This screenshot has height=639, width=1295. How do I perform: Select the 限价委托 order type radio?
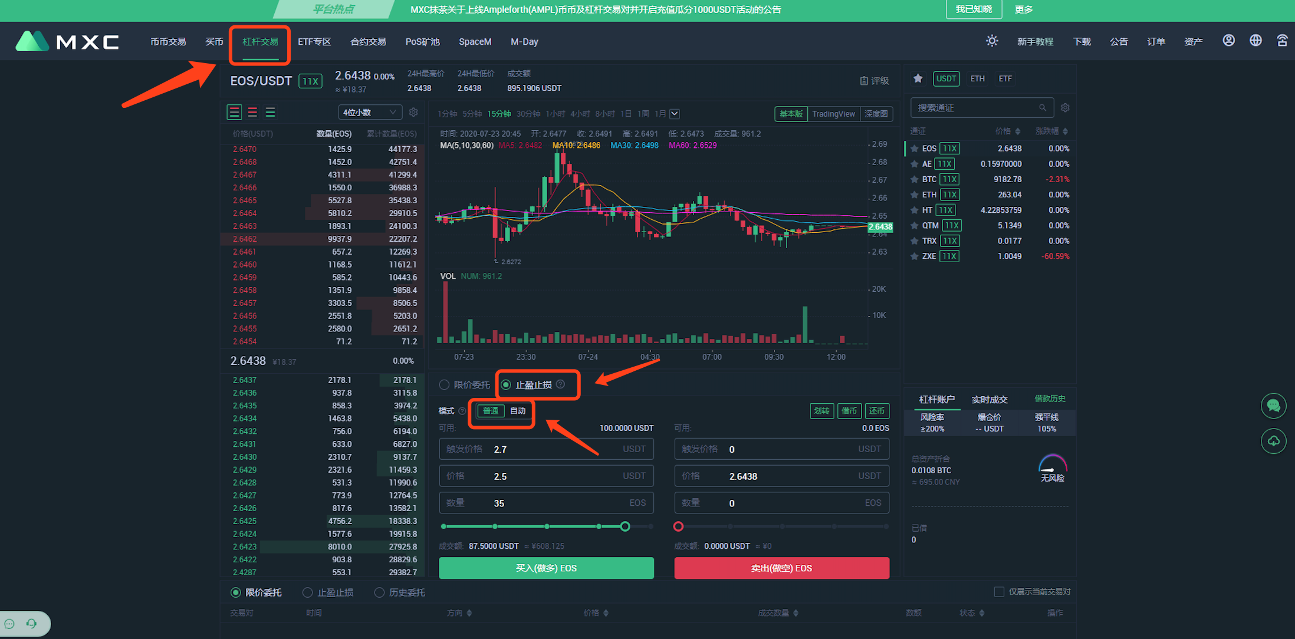[x=445, y=385]
